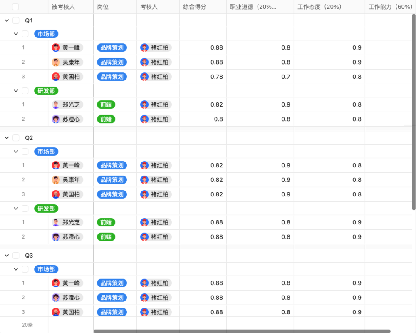Check the 研发部 checkbox under Q1

tap(25, 91)
